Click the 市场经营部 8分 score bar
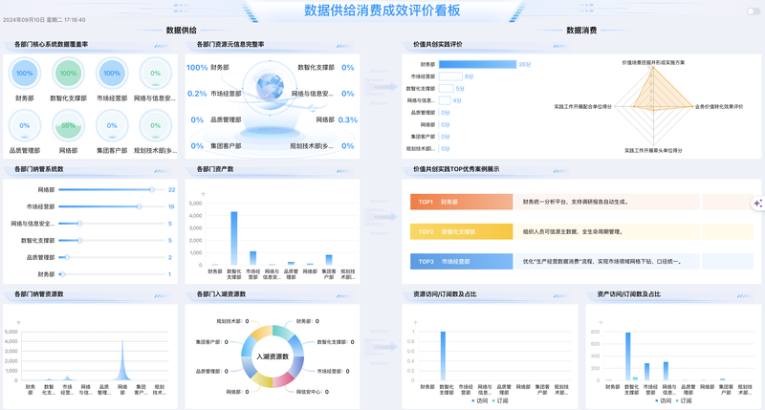 (450, 76)
